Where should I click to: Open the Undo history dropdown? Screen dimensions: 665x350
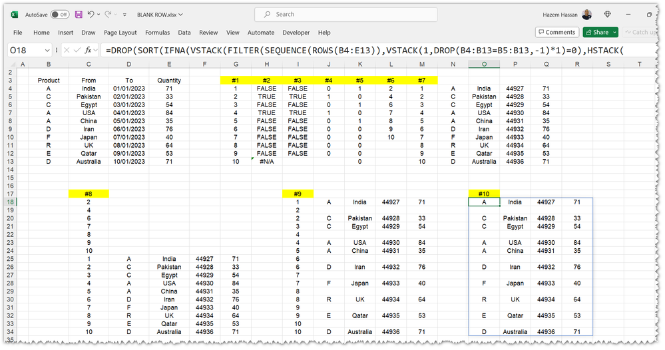click(99, 15)
